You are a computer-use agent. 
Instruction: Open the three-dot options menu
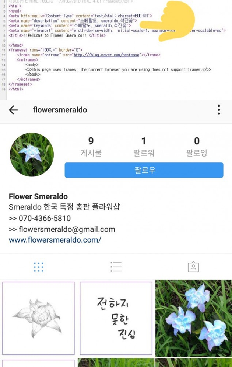(x=219, y=110)
